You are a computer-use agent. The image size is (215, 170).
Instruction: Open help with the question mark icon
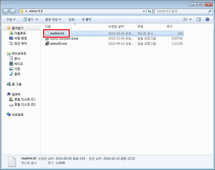pos(207,19)
